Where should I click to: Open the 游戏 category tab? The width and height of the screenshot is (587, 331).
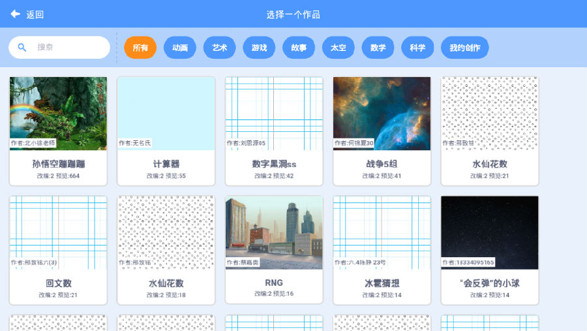(x=259, y=48)
